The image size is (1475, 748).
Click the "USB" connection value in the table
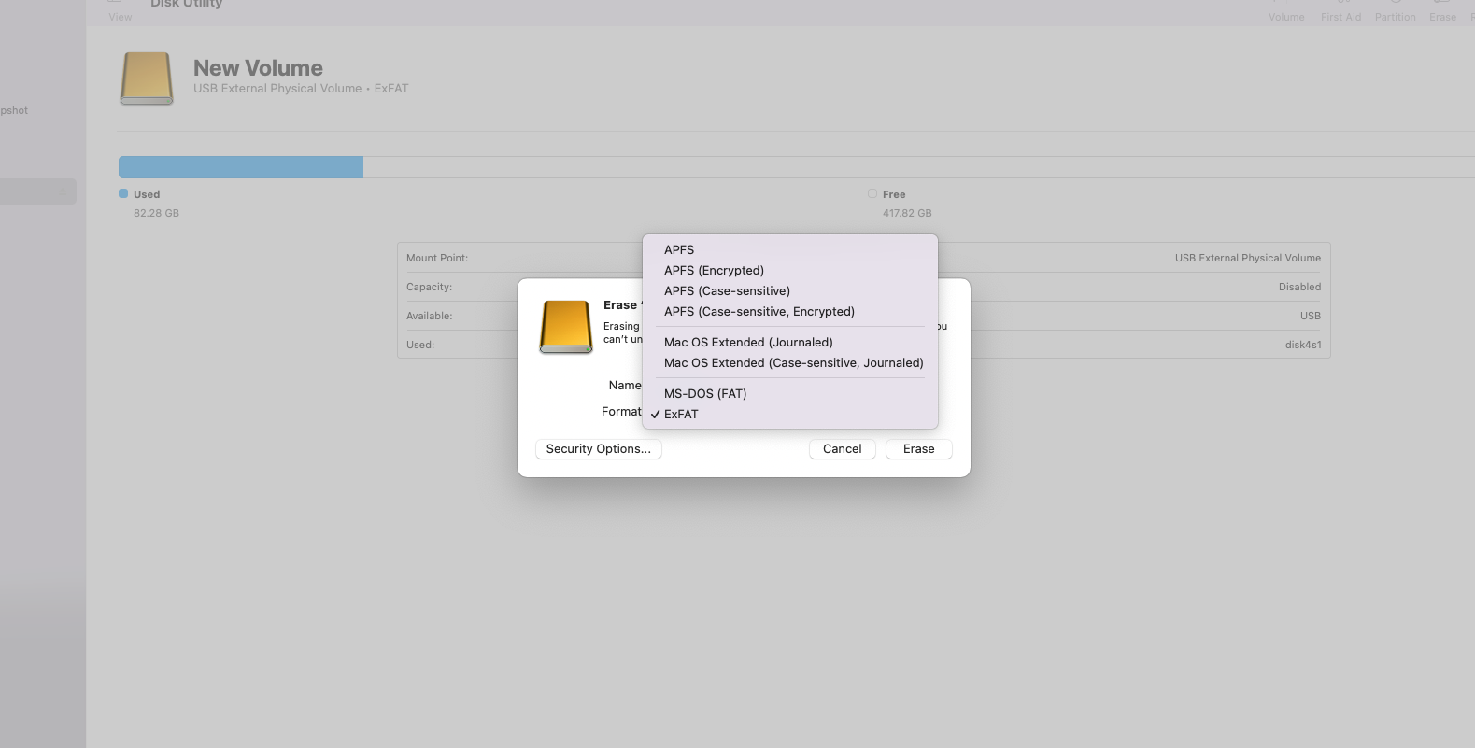1311,316
